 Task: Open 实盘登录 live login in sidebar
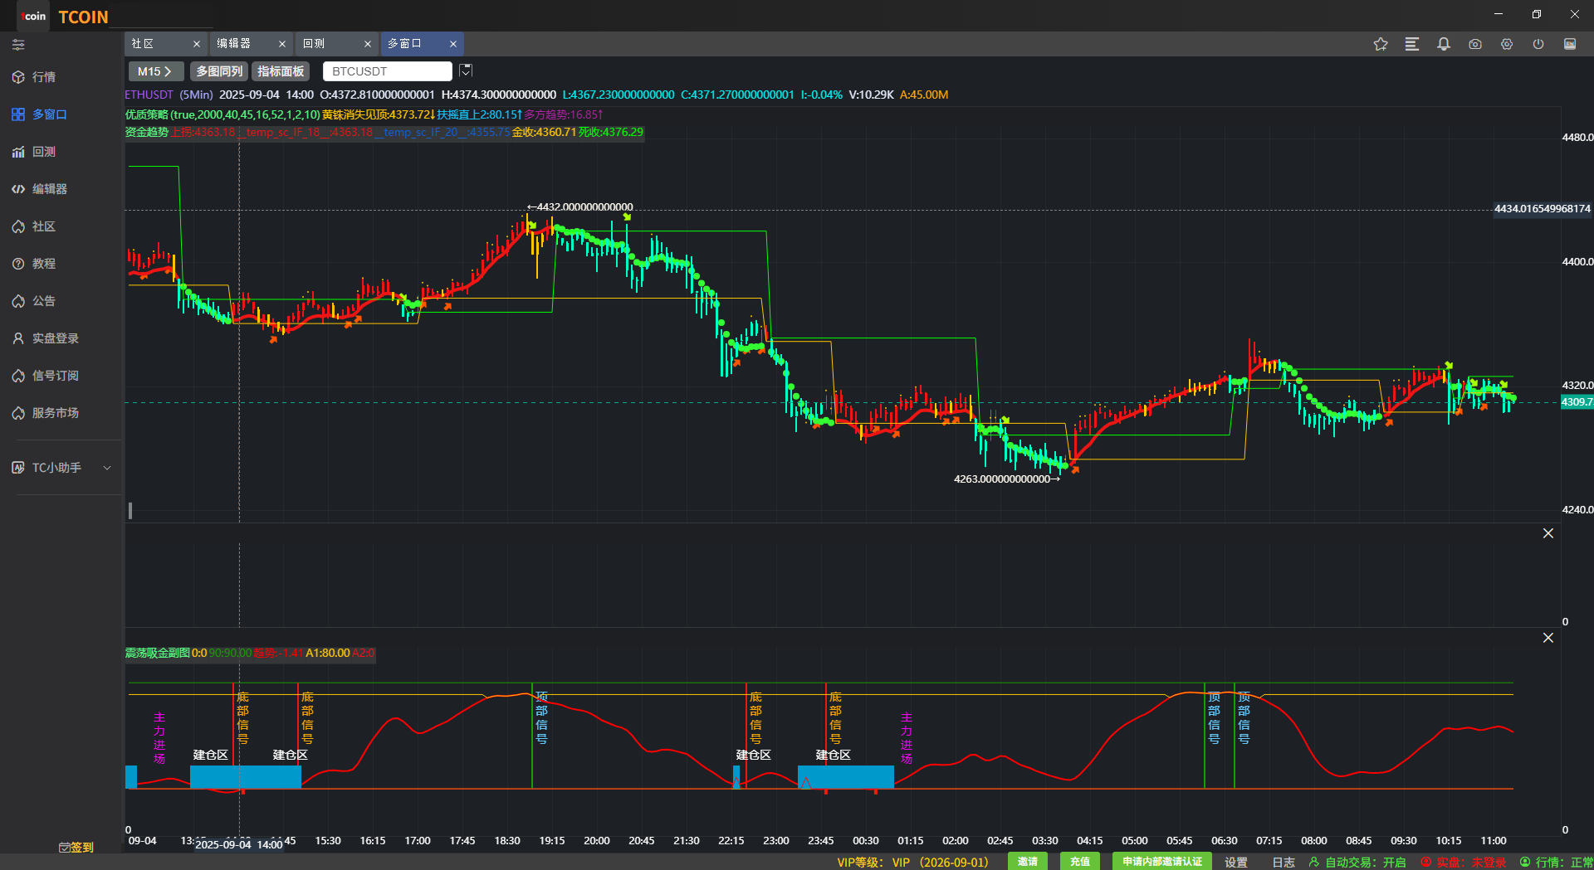46,338
